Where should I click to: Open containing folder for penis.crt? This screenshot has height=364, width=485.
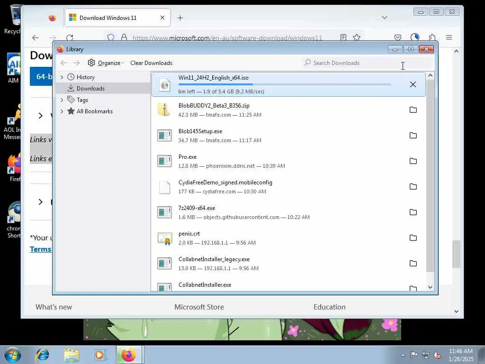pyautogui.click(x=413, y=238)
